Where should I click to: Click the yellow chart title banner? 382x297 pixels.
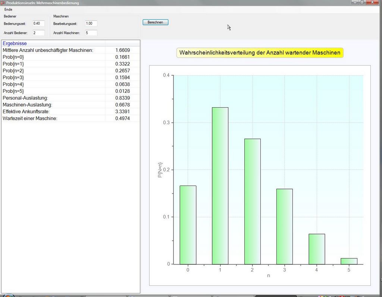(x=260, y=53)
